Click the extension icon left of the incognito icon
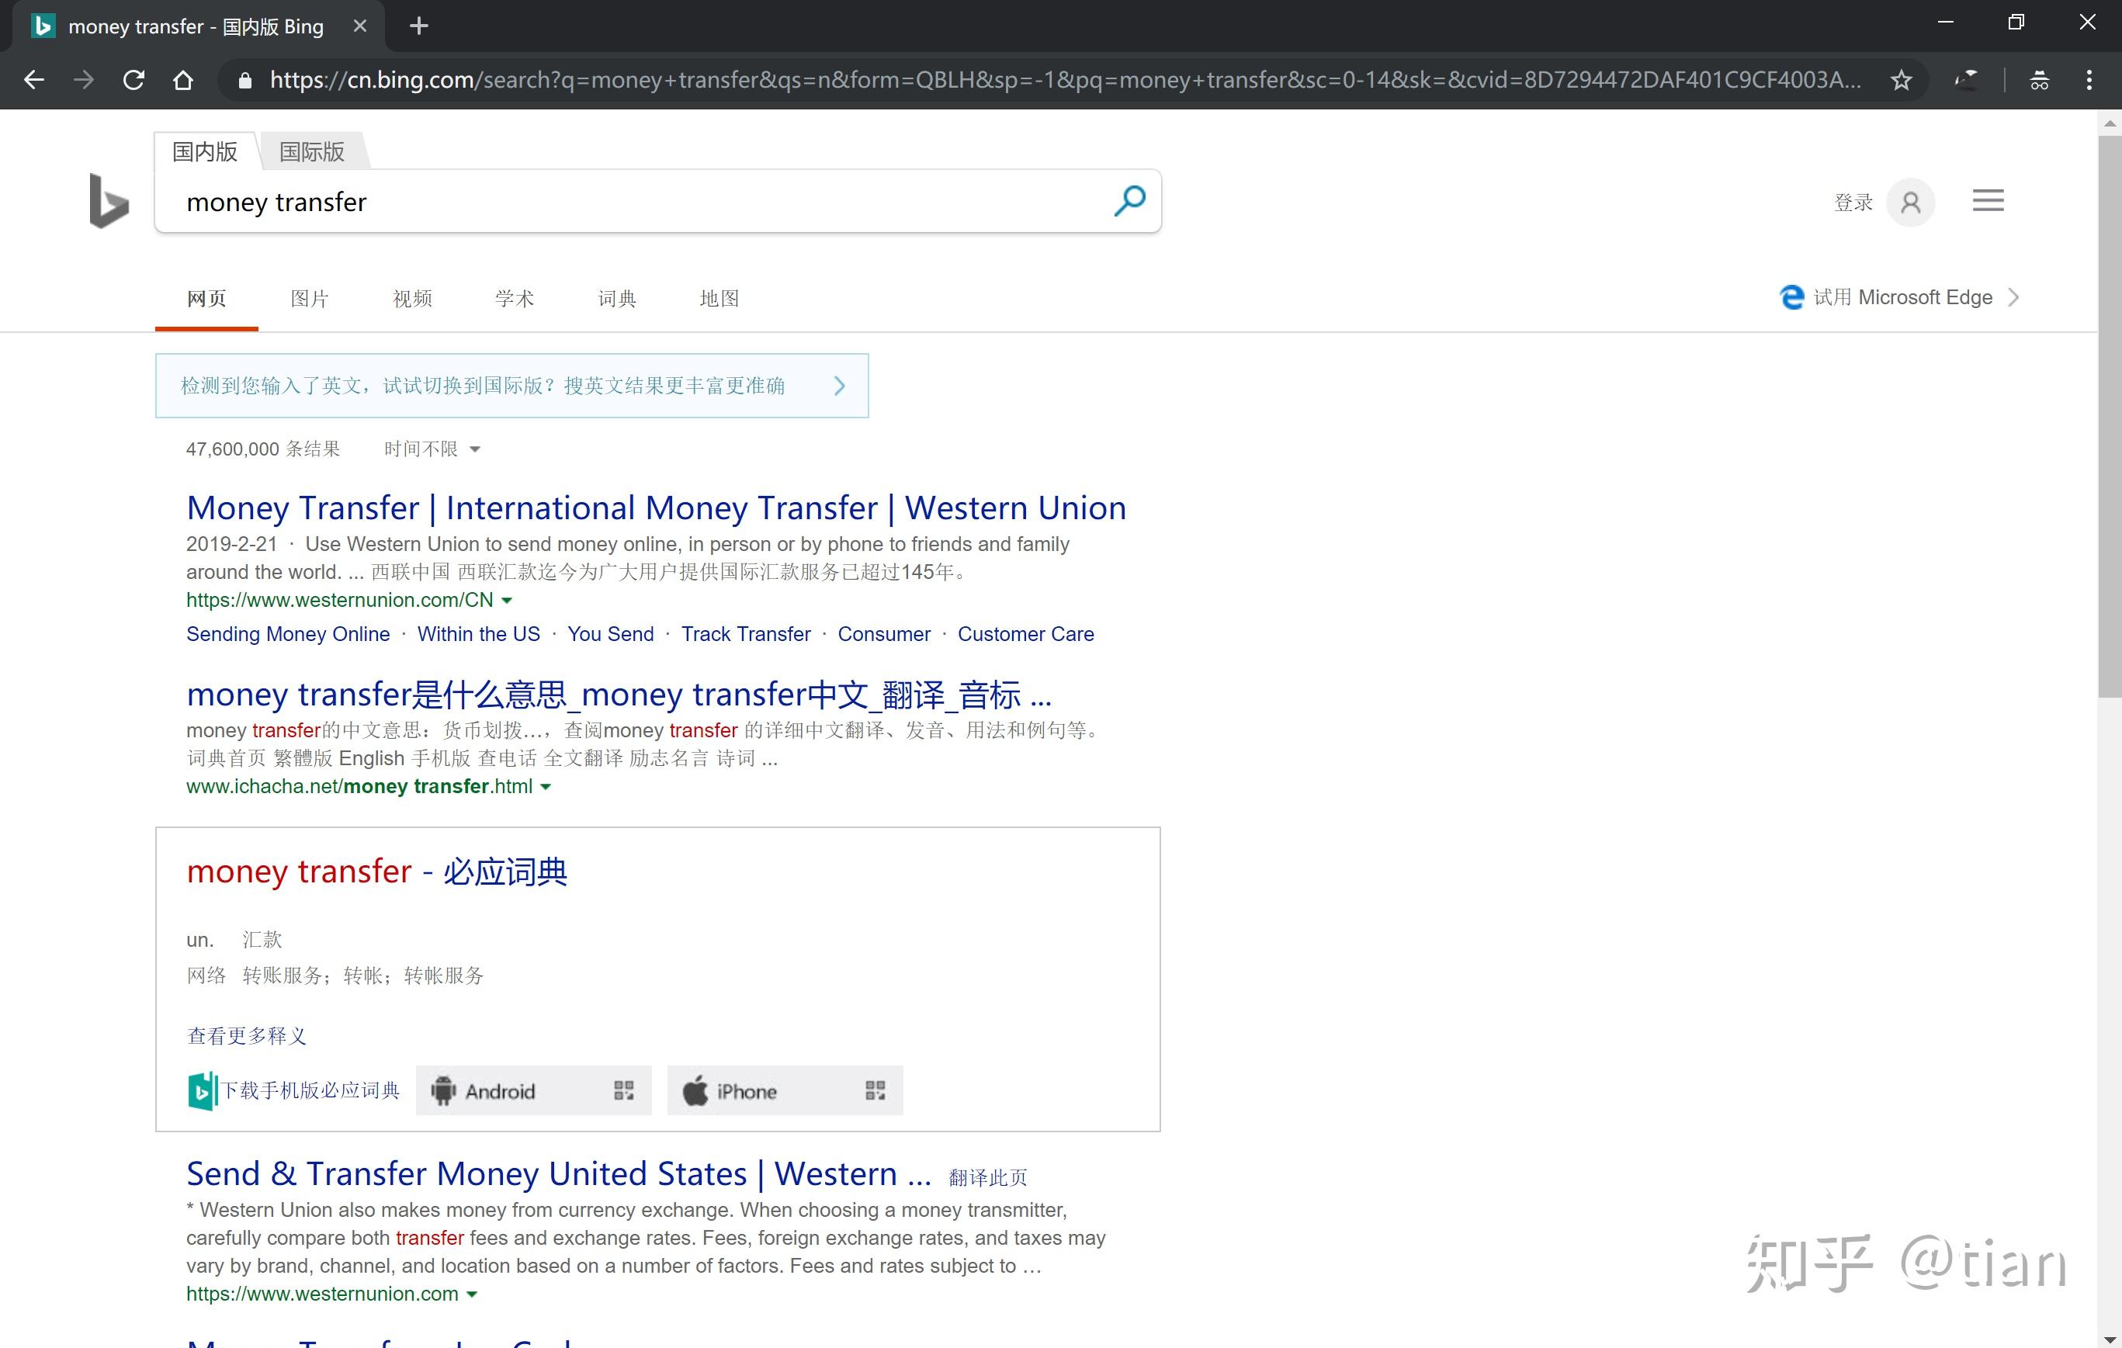The height and width of the screenshot is (1348, 2122). pyautogui.click(x=1967, y=80)
